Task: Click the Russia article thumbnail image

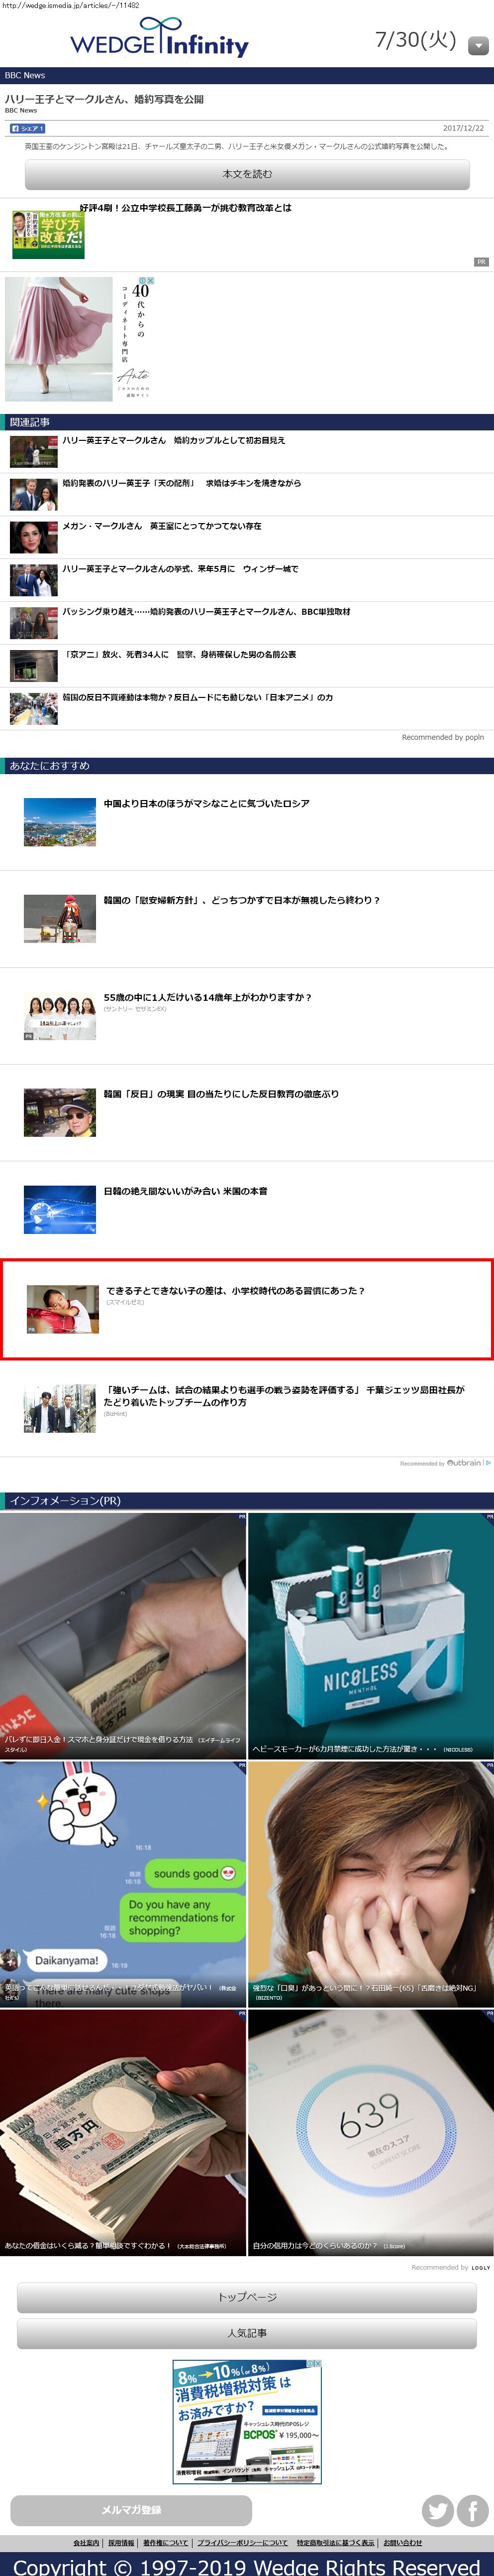Action: click(60, 821)
